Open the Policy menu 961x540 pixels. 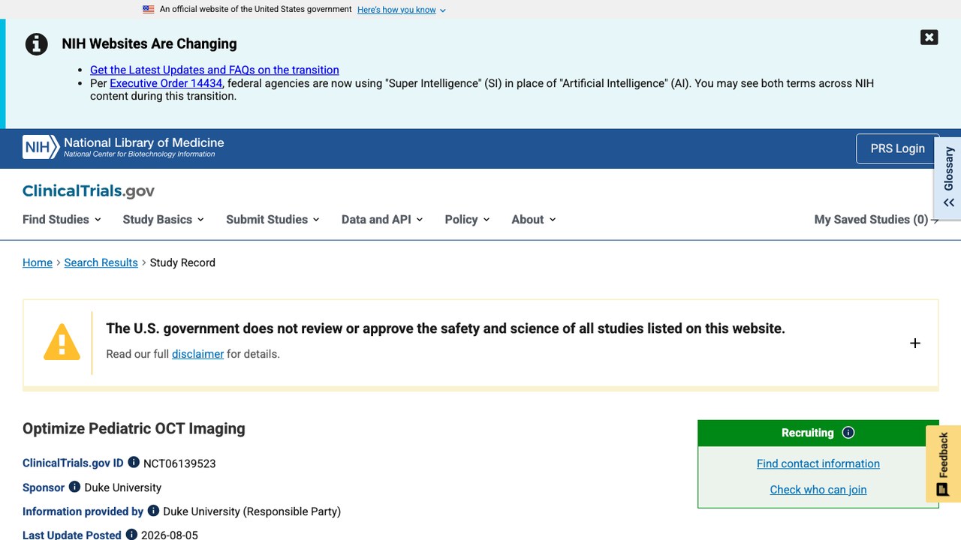(x=467, y=219)
